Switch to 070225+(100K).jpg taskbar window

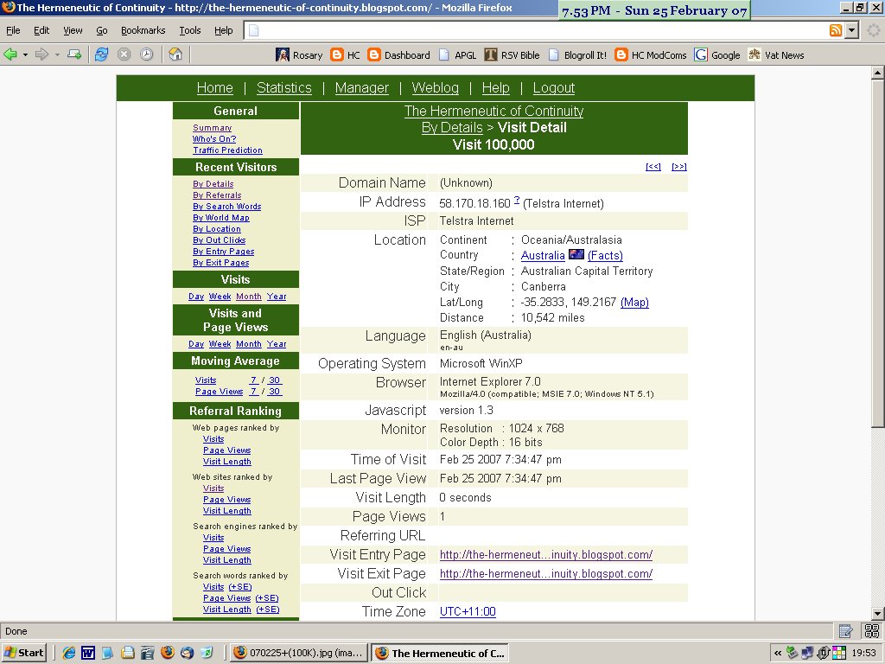click(x=299, y=654)
